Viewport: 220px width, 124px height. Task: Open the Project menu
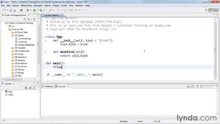pos(56,6)
